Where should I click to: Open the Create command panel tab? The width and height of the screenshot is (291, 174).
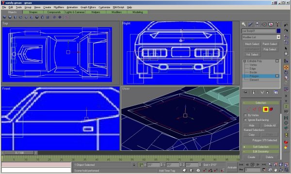click(x=243, y=24)
